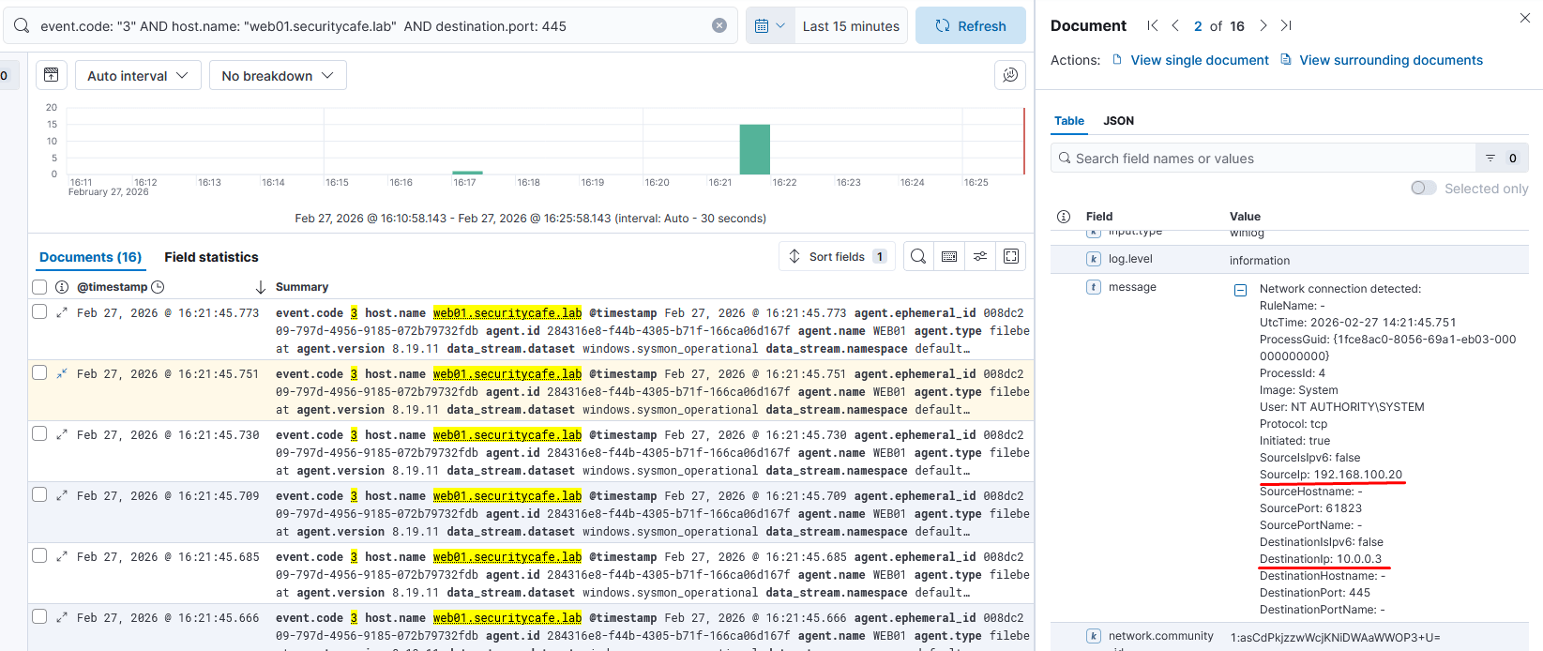This screenshot has height=651, width=1543.
Task: Select the row checkbox for 16:21:45.773
Action: (39, 311)
